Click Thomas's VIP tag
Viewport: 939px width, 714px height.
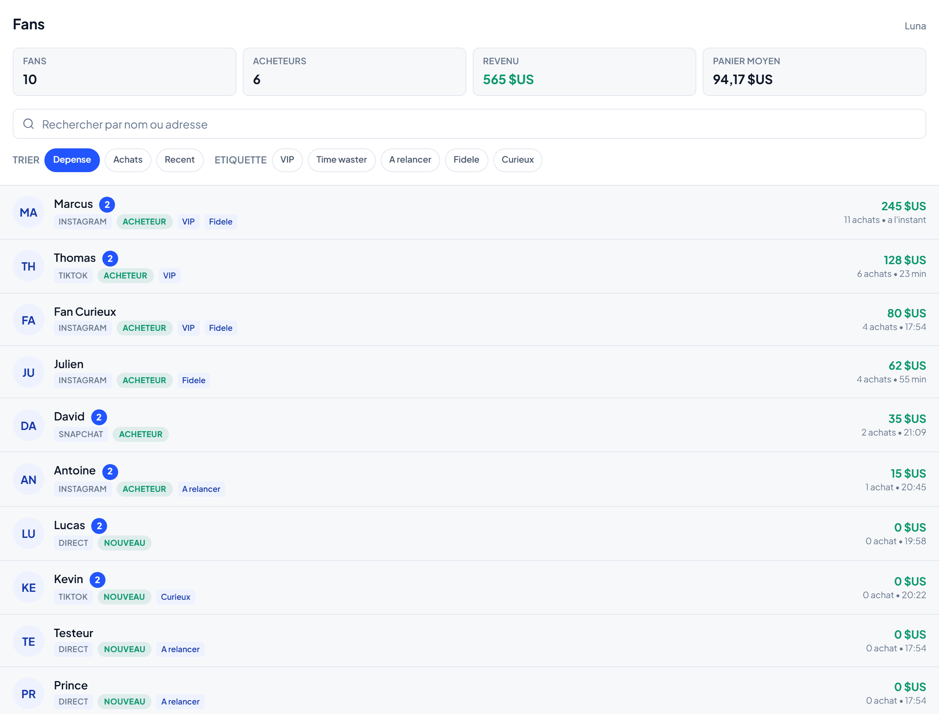click(170, 275)
